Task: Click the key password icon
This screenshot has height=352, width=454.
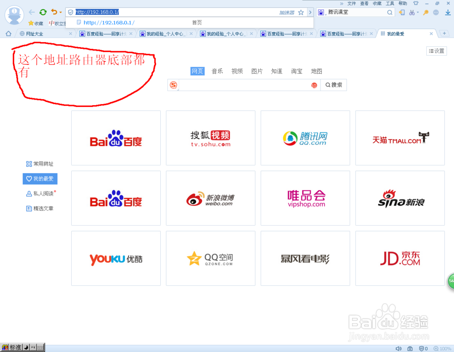Action: click(425, 12)
